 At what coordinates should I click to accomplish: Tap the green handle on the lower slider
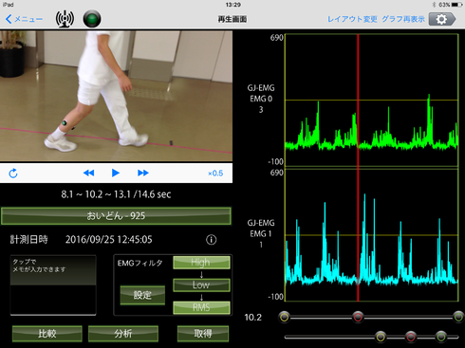[441, 337]
